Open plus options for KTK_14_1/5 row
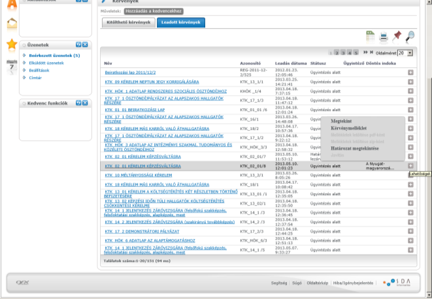Viewport: 432px width, 299px height. (410, 250)
